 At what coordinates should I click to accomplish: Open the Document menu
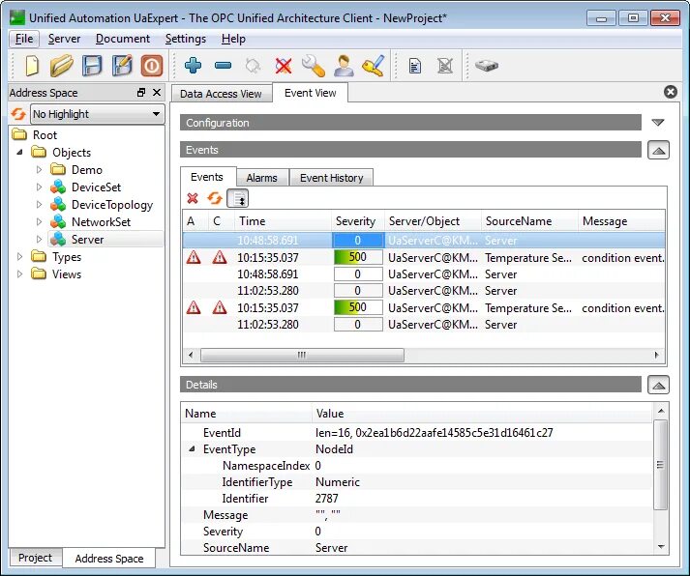123,39
